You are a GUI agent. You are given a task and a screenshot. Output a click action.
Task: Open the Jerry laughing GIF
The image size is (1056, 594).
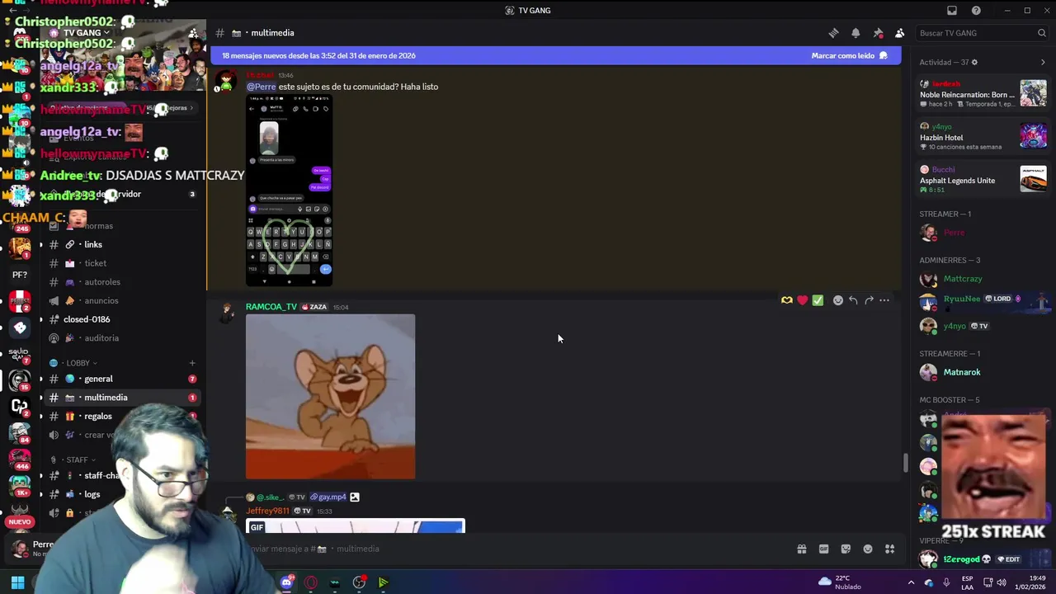click(x=330, y=396)
